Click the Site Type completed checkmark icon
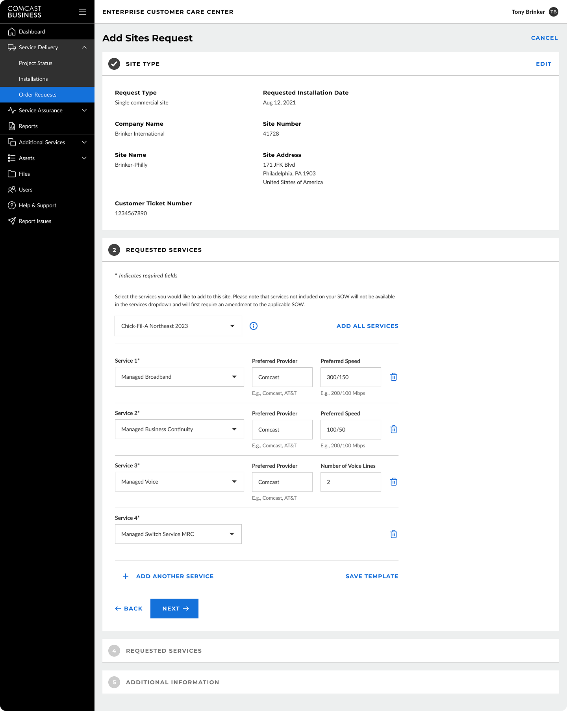 pos(114,64)
